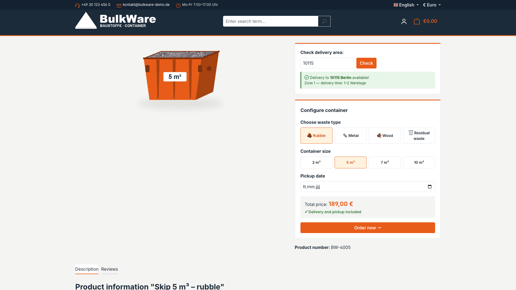Click the pickup date tt.mm.jjjj field

pyautogui.click(x=368, y=187)
